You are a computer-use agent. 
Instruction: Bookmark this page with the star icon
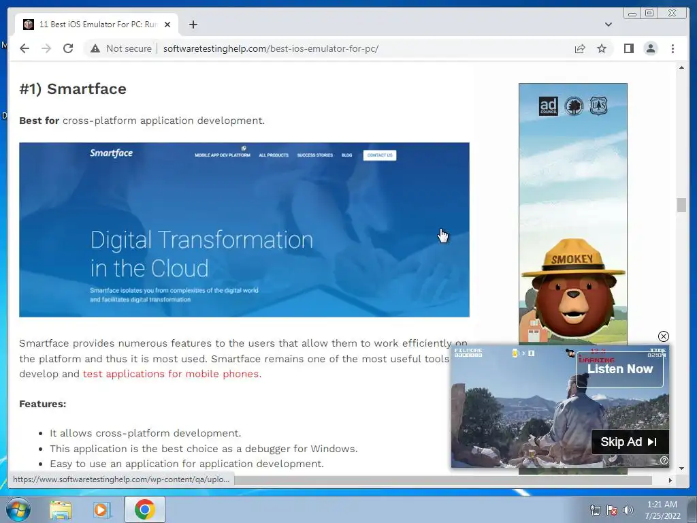602,48
